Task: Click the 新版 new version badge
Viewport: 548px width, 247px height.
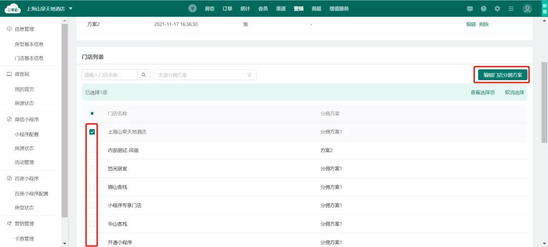Action: coord(544,9)
